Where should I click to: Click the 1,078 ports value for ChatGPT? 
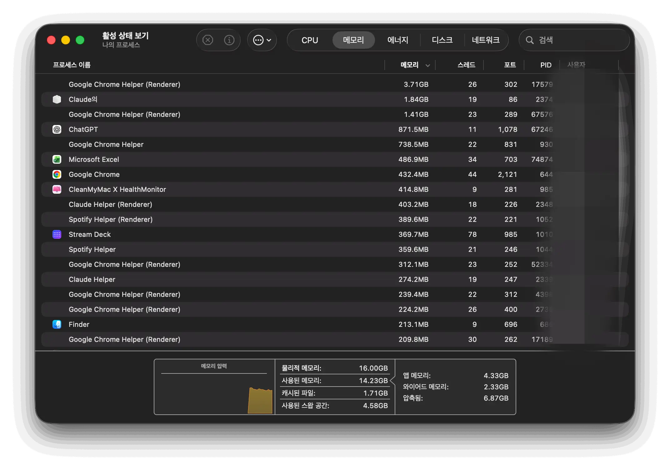tap(507, 129)
